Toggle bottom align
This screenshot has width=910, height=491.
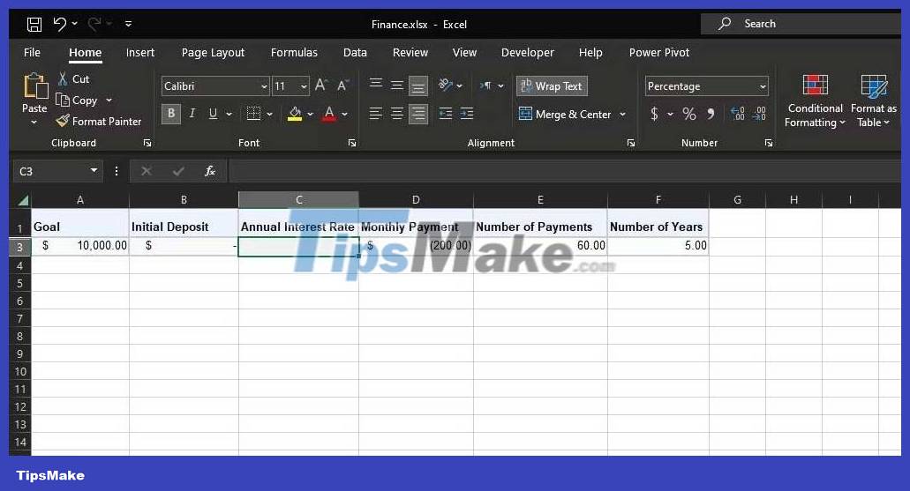click(417, 86)
